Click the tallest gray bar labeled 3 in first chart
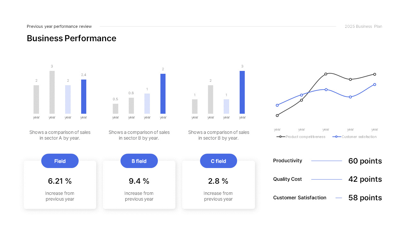The image size is (409, 230). [x=52, y=92]
